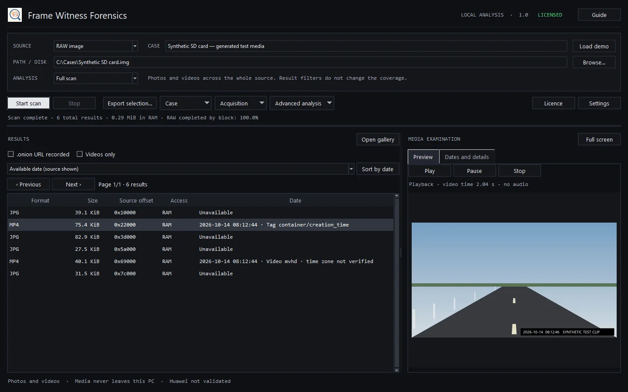
Task: Select the MP4 row at offset 0x22000
Action: [201, 225]
